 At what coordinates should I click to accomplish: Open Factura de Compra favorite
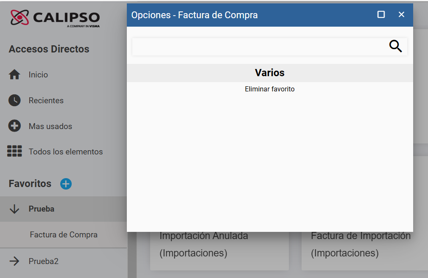tap(64, 235)
